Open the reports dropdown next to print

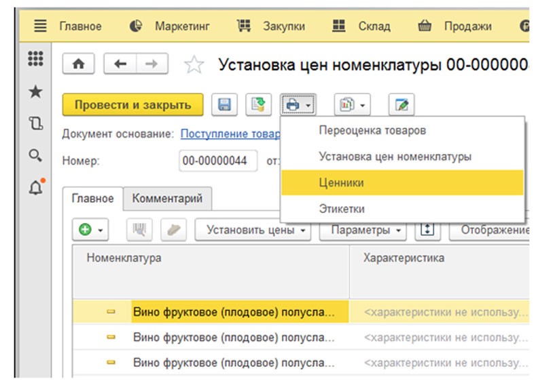tap(352, 105)
